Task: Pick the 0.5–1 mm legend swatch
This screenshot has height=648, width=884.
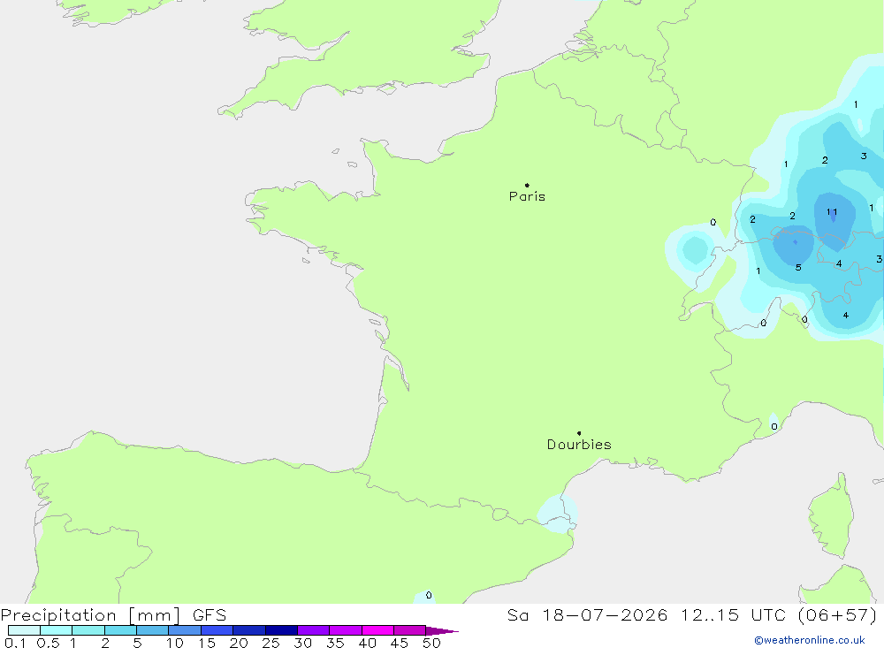Action: click(57, 630)
